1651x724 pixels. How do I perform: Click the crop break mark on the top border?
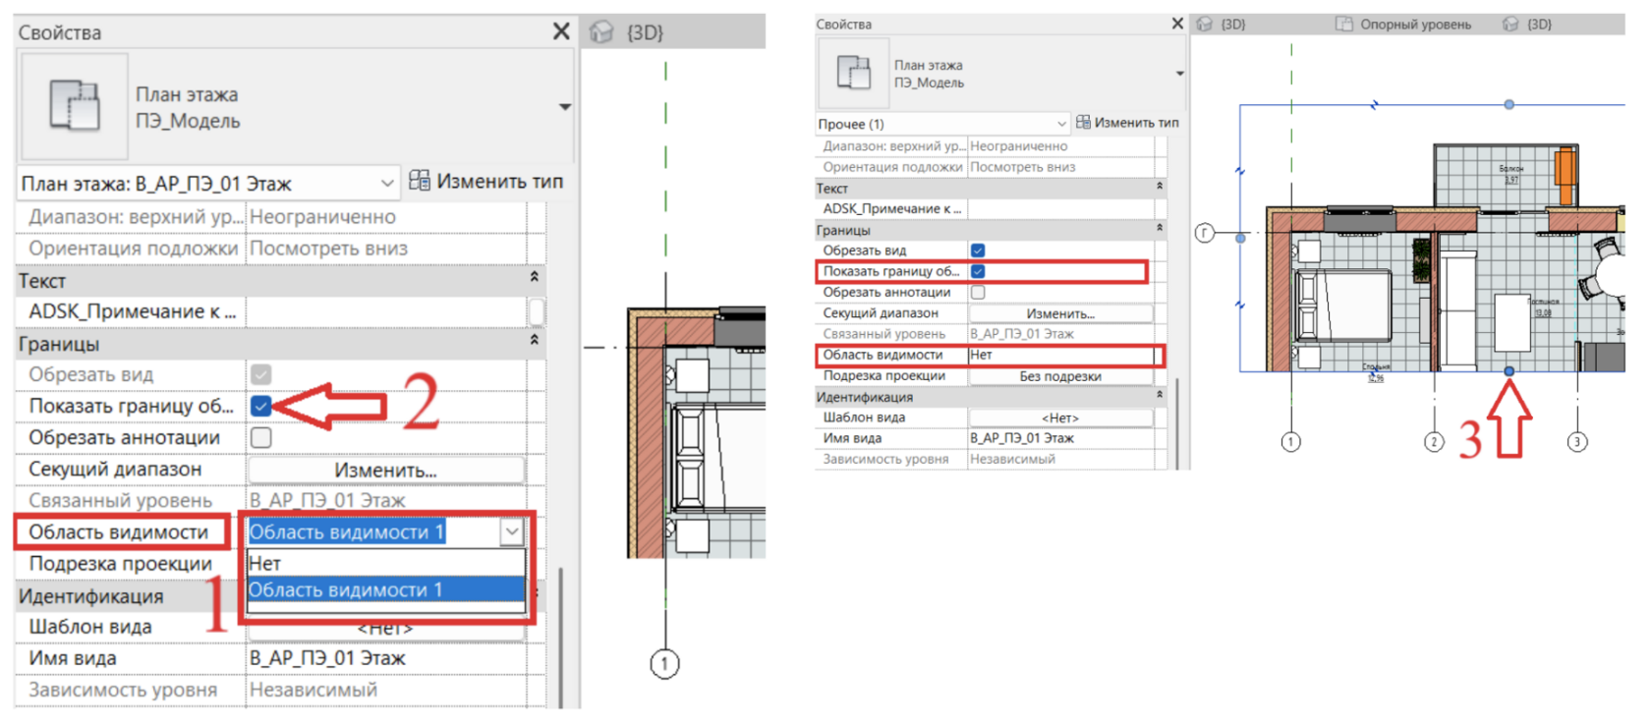(1374, 104)
